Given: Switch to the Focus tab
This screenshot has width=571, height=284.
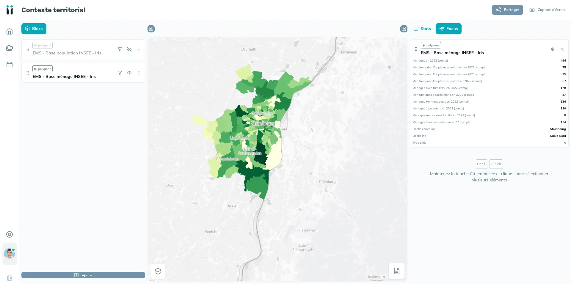Looking at the screenshot, I should click(x=448, y=29).
